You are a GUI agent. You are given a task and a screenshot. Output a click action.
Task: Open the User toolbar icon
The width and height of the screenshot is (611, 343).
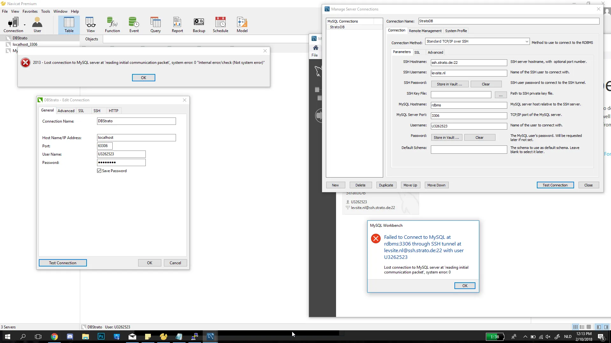coord(37,25)
